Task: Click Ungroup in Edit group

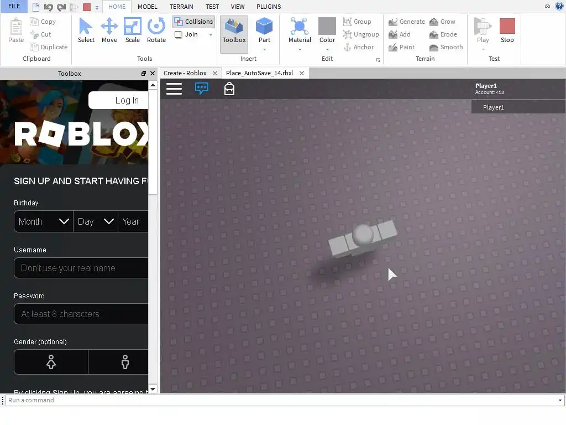Action: click(361, 34)
